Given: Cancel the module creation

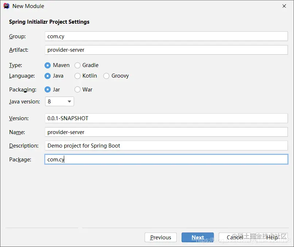Looking at the screenshot, I should (235, 238).
